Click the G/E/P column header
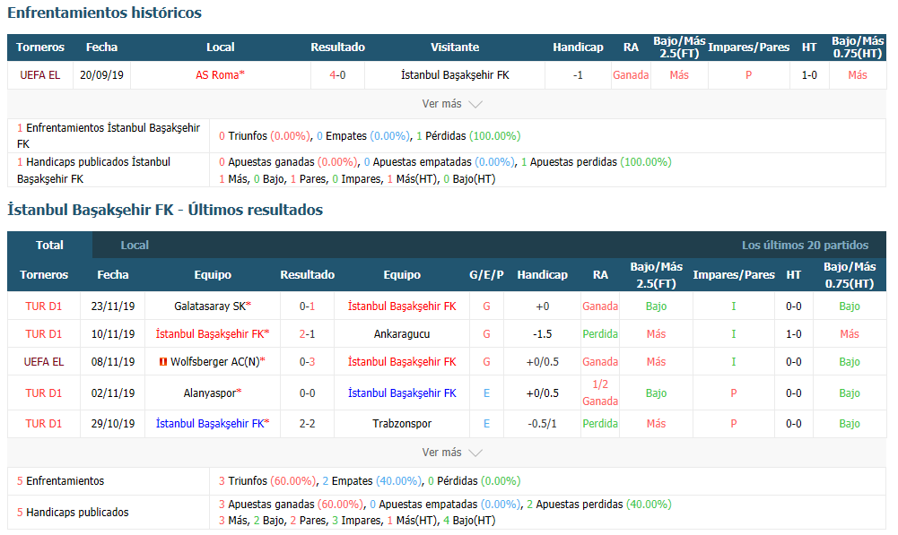 click(486, 274)
